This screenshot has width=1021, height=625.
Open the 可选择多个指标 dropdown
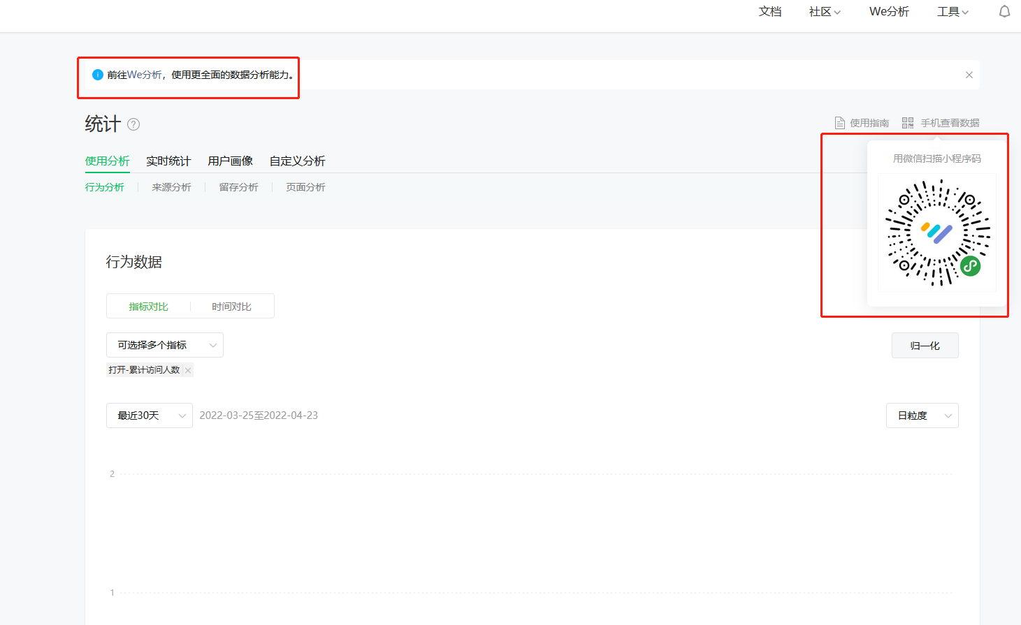pos(165,345)
